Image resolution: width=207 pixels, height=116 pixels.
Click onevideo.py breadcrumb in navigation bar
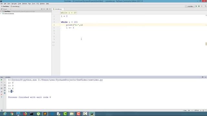[15, 6]
